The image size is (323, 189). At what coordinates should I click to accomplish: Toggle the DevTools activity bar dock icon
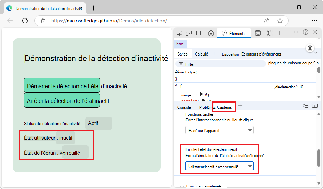pos(198,33)
